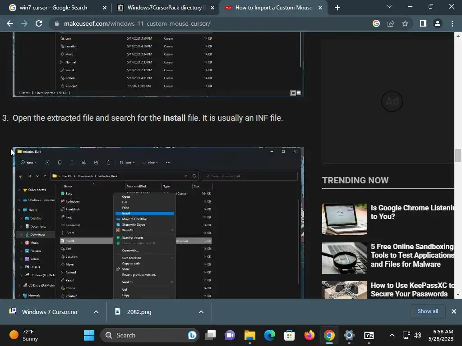Open the clock showing 6:58 AM
The image size is (462, 346).
[x=441, y=335]
